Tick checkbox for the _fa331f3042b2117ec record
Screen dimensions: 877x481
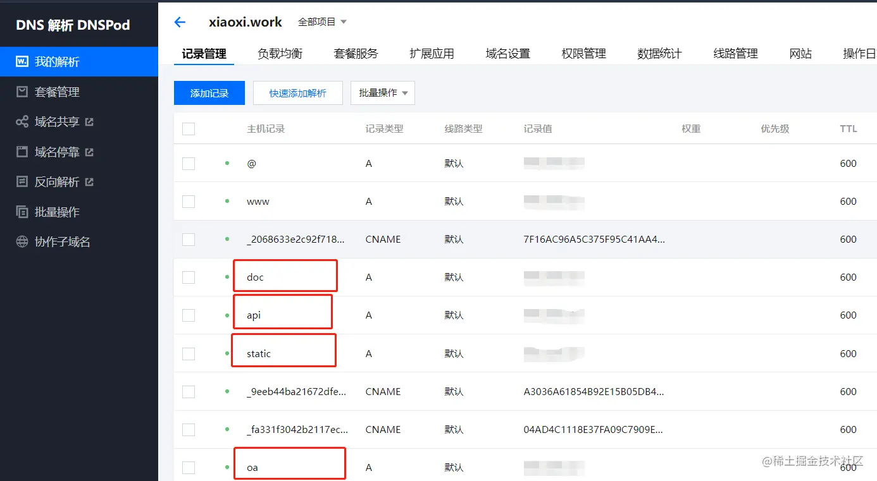click(x=189, y=429)
